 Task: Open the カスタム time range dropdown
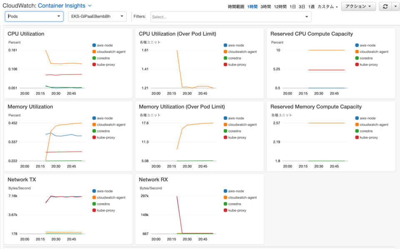(327, 7)
